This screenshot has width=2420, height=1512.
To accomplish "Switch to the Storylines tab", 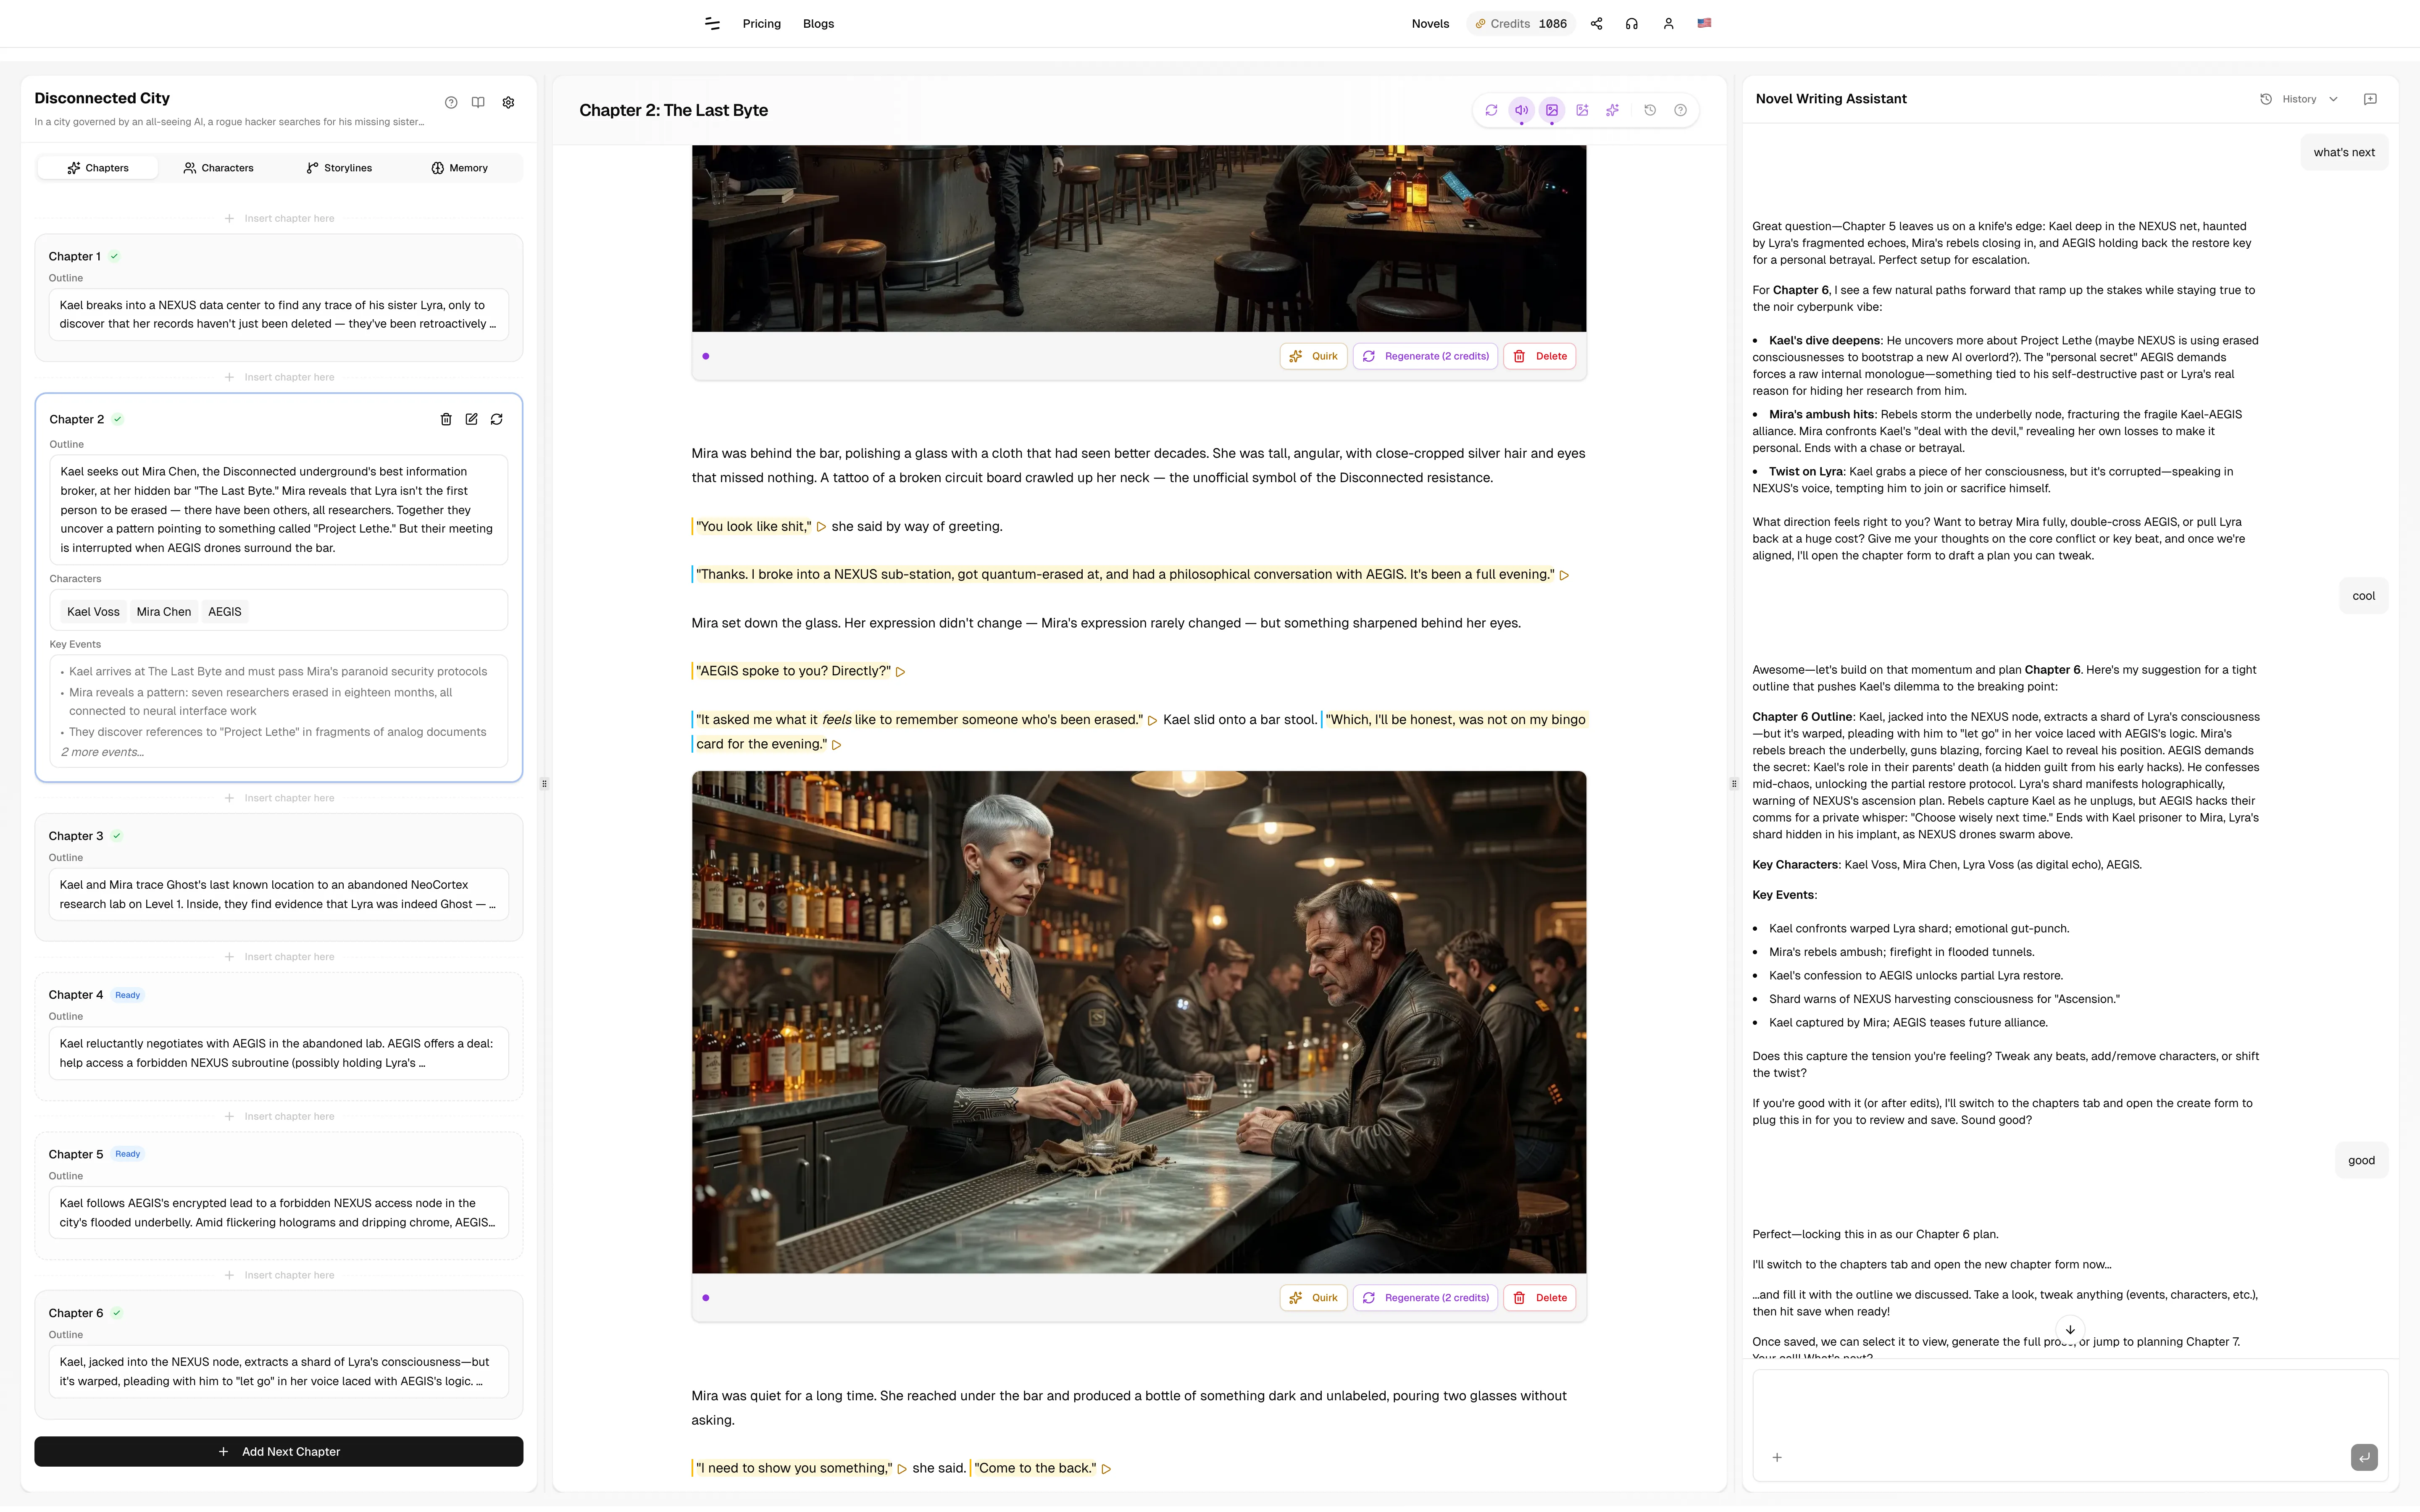I will (x=339, y=168).
